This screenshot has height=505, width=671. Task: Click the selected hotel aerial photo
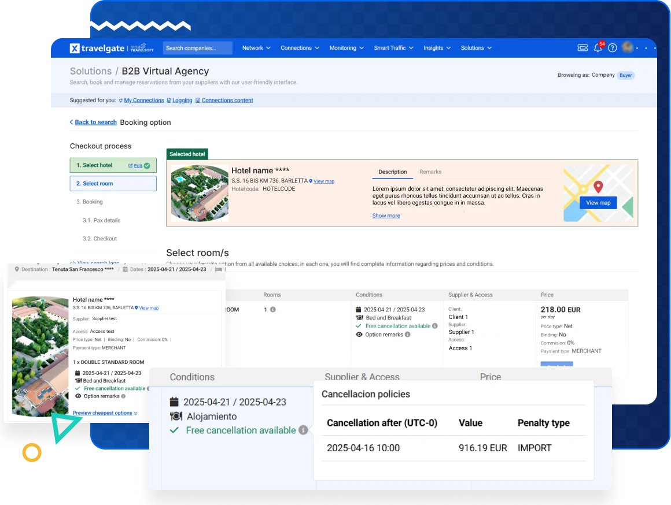(200, 194)
